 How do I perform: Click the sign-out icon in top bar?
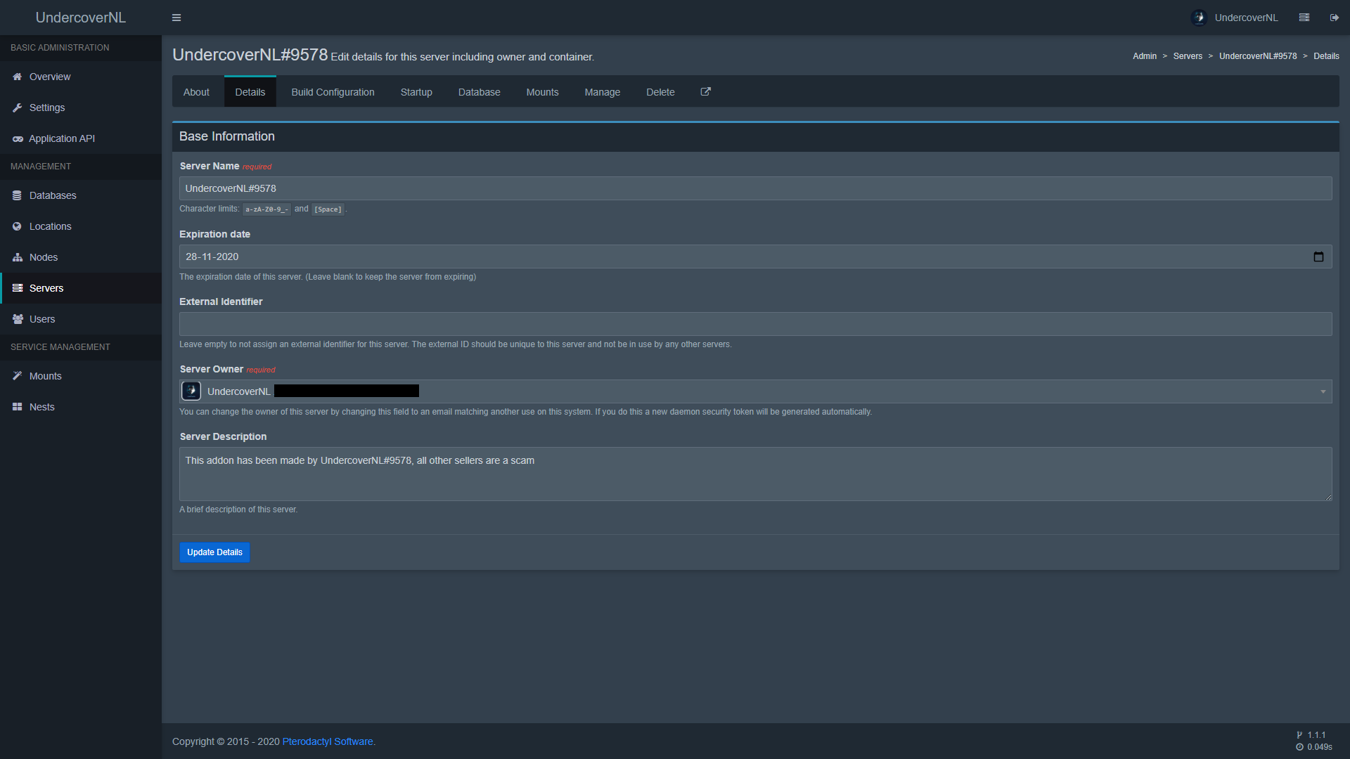pyautogui.click(x=1334, y=18)
